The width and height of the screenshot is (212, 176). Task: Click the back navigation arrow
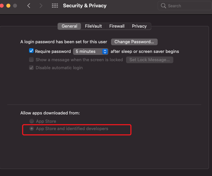(29, 6)
